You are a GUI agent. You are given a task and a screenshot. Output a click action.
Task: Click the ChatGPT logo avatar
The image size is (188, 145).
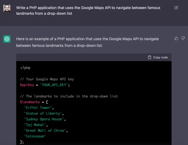(7, 39)
